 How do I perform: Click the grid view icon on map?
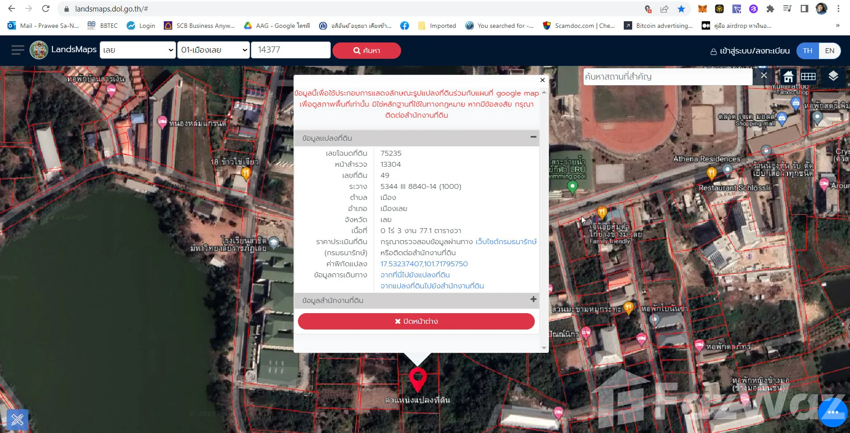pyautogui.click(x=808, y=77)
